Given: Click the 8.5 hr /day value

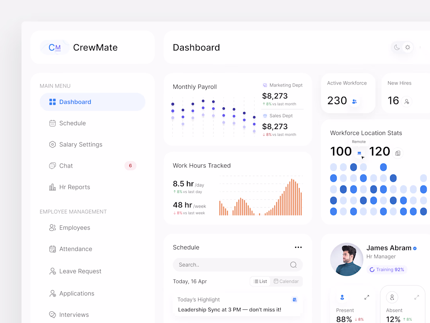Looking at the screenshot, I should pos(188,184).
